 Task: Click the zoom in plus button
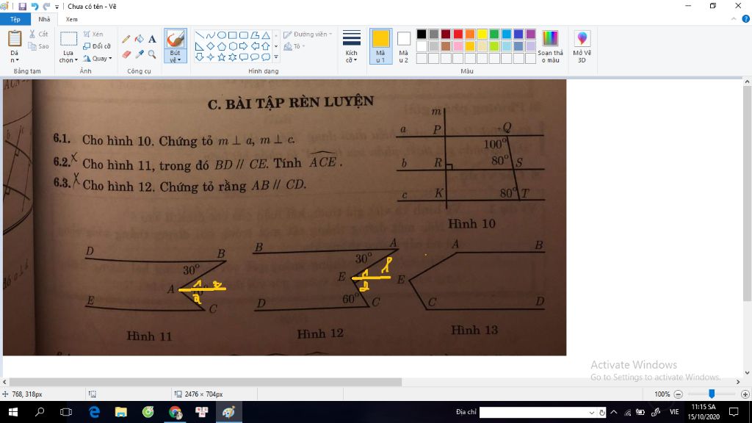pyautogui.click(x=745, y=394)
